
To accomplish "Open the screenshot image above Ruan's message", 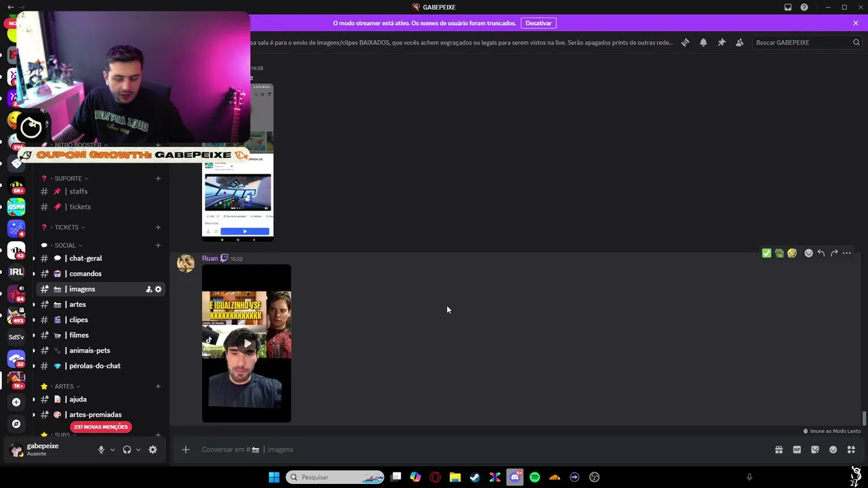I will 238,163.
